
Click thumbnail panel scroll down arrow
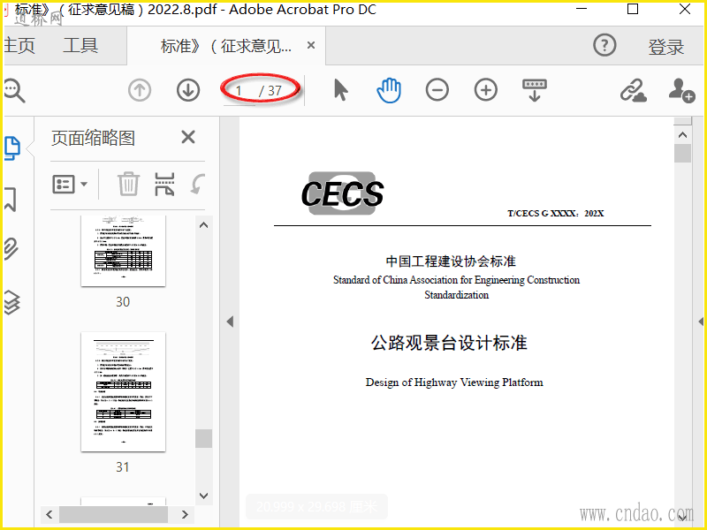[x=204, y=496]
